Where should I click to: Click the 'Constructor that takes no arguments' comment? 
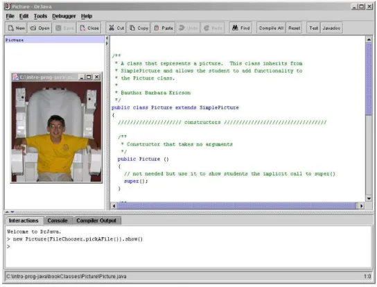tap(177, 144)
